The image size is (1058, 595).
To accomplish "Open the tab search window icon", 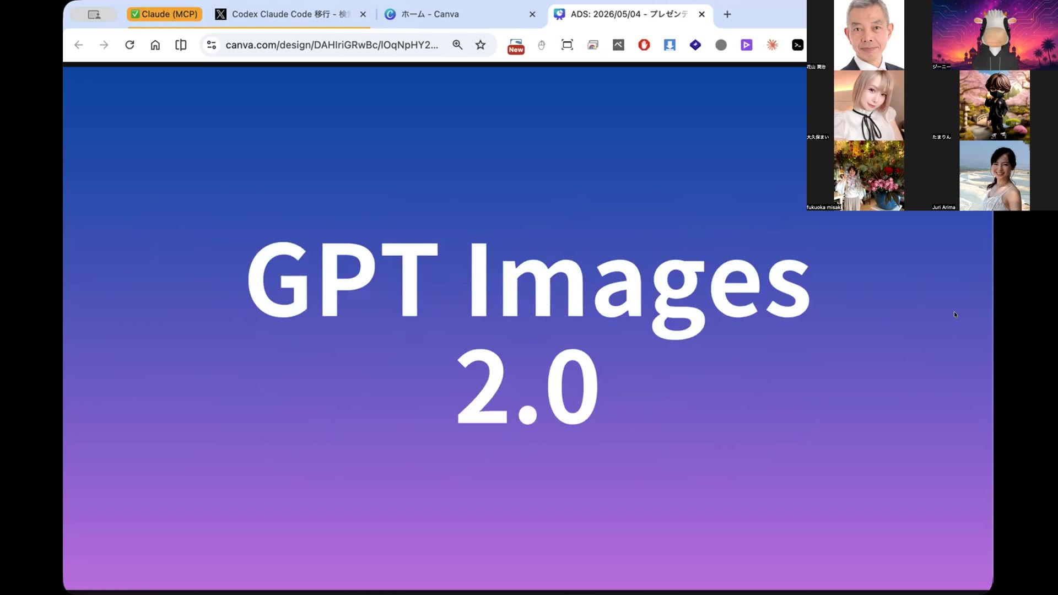I will tap(94, 14).
